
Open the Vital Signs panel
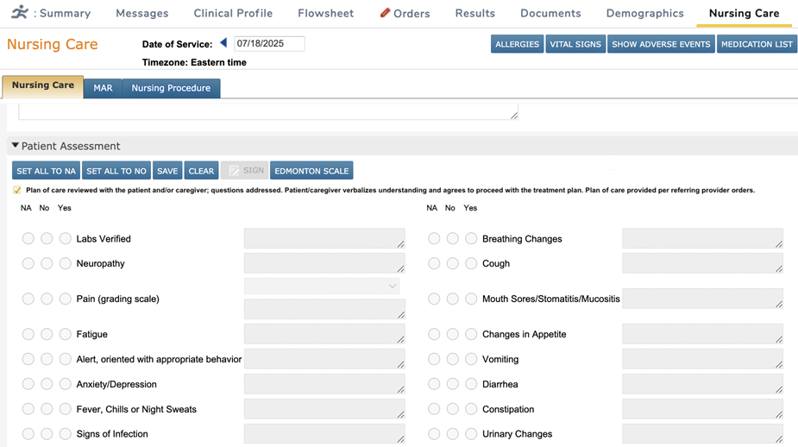click(x=575, y=44)
